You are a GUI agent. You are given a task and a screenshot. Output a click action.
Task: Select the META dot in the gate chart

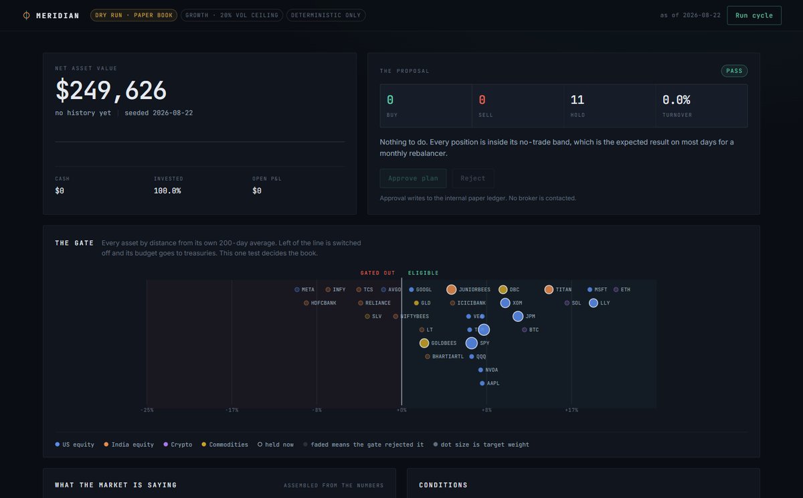click(297, 290)
